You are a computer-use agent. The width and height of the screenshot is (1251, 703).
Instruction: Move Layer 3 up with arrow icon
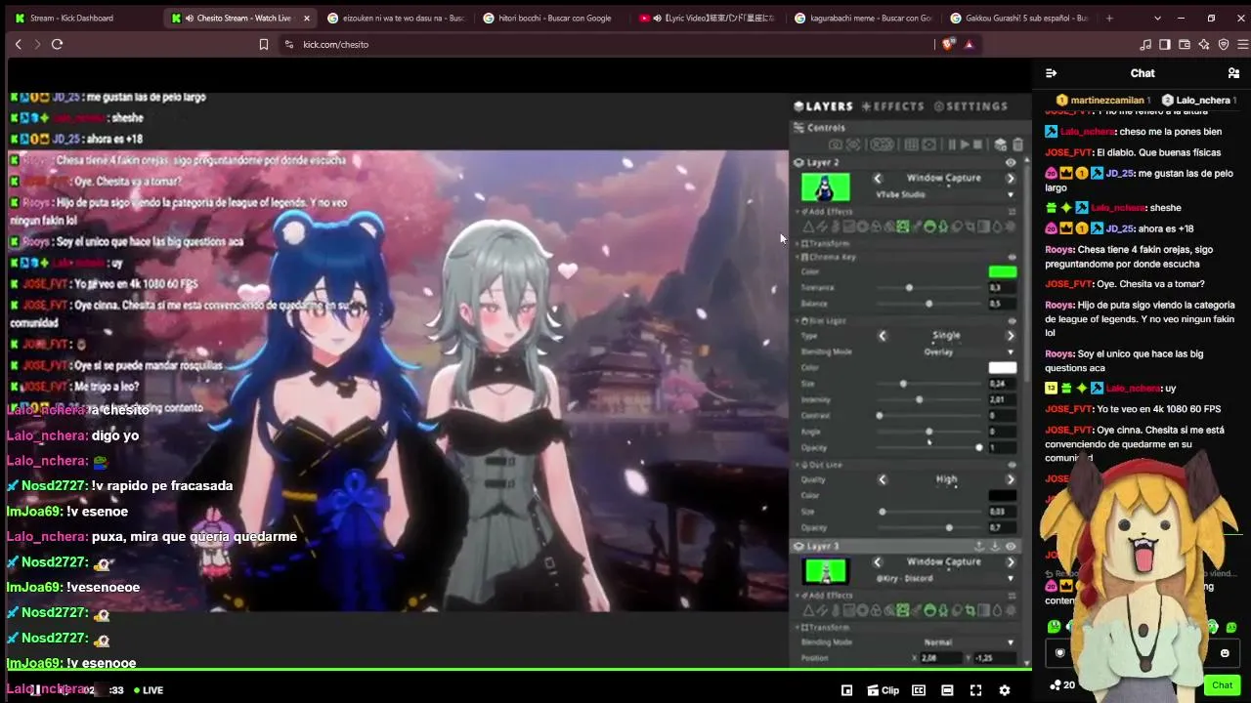(979, 547)
